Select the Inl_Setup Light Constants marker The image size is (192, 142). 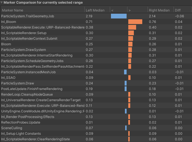coord(21,134)
